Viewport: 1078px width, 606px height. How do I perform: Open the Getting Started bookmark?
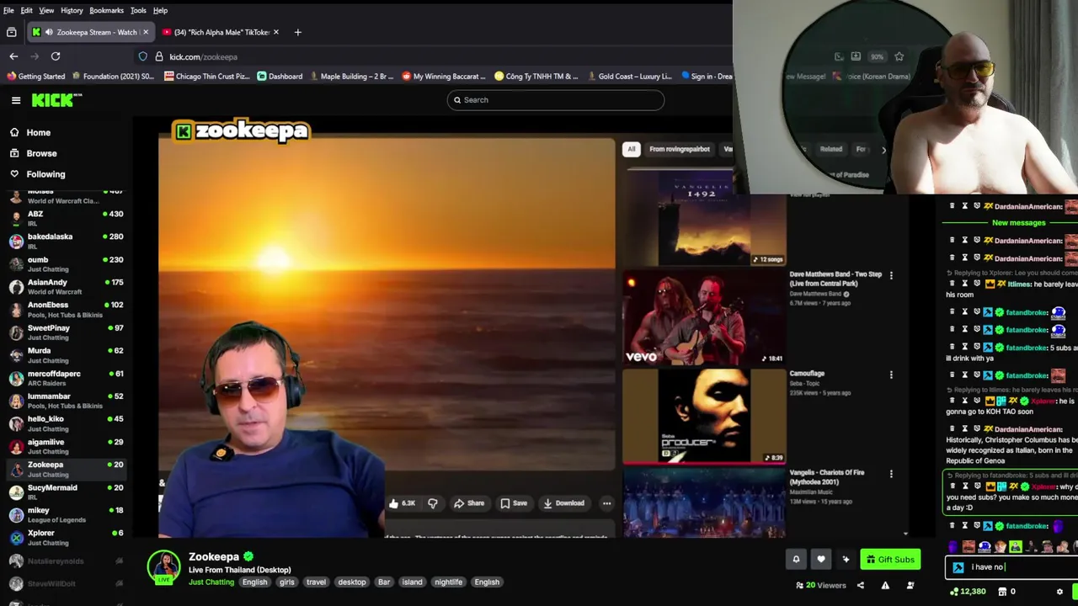point(35,76)
